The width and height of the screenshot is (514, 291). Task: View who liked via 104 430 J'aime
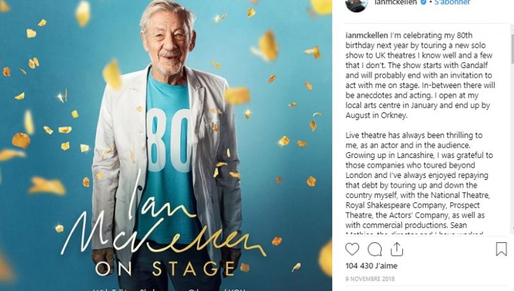[x=371, y=266]
